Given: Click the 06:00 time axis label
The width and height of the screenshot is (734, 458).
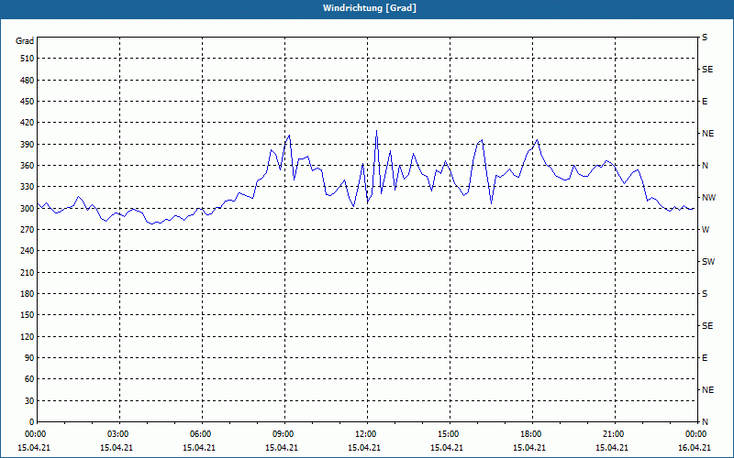Looking at the screenshot, I should pos(200,434).
